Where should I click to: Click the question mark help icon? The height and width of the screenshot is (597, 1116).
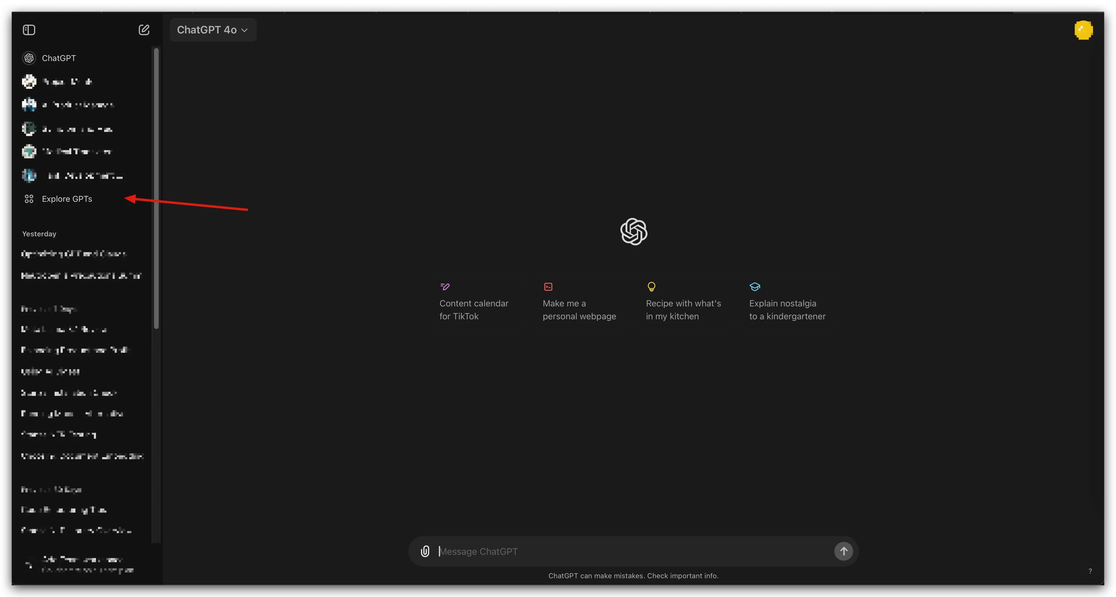(x=1090, y=571)
